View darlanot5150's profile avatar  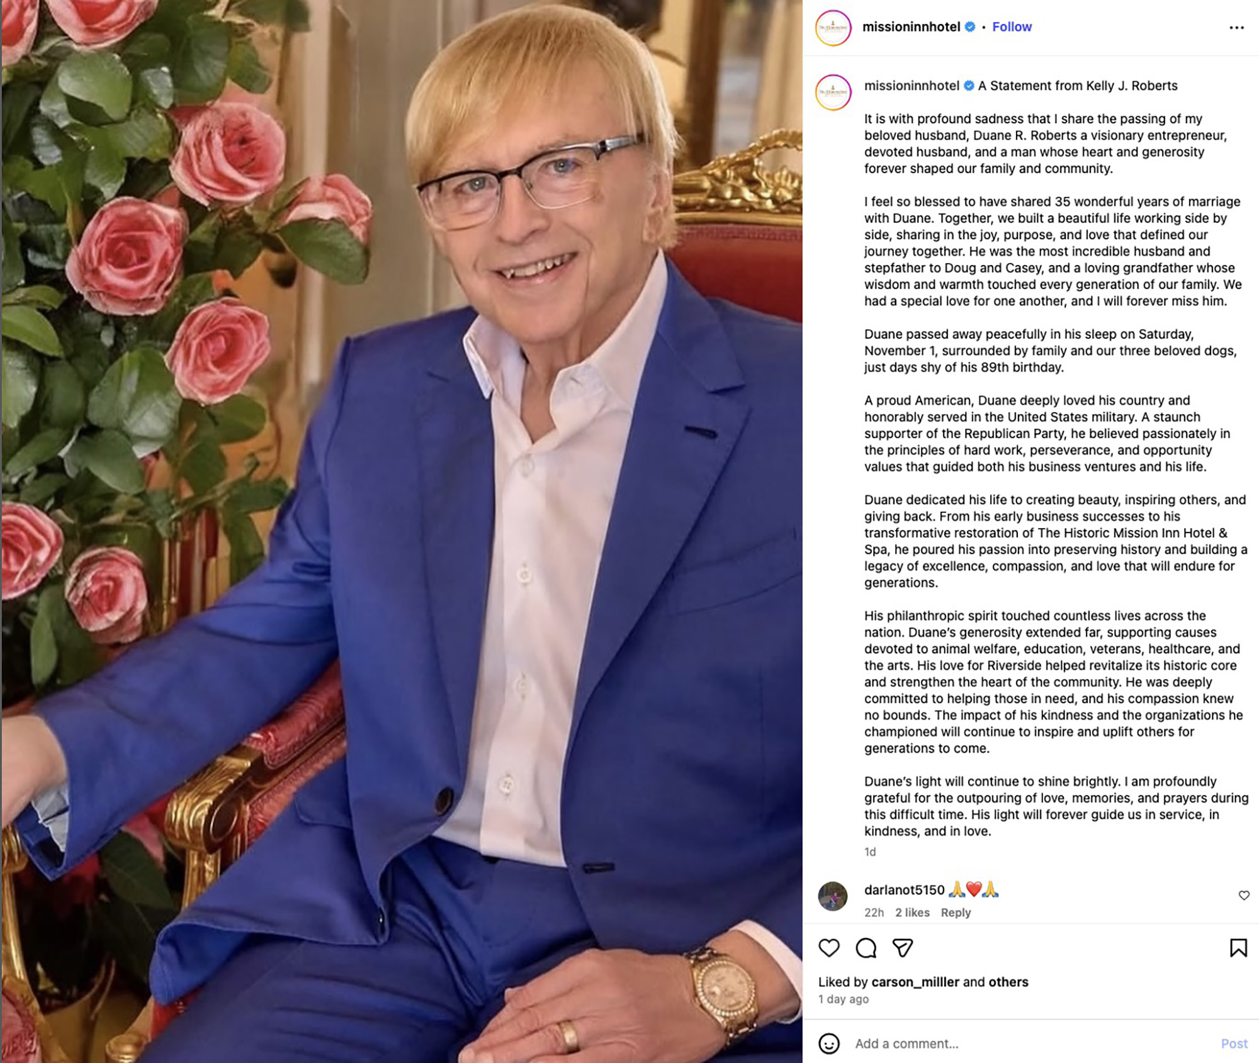832,896
